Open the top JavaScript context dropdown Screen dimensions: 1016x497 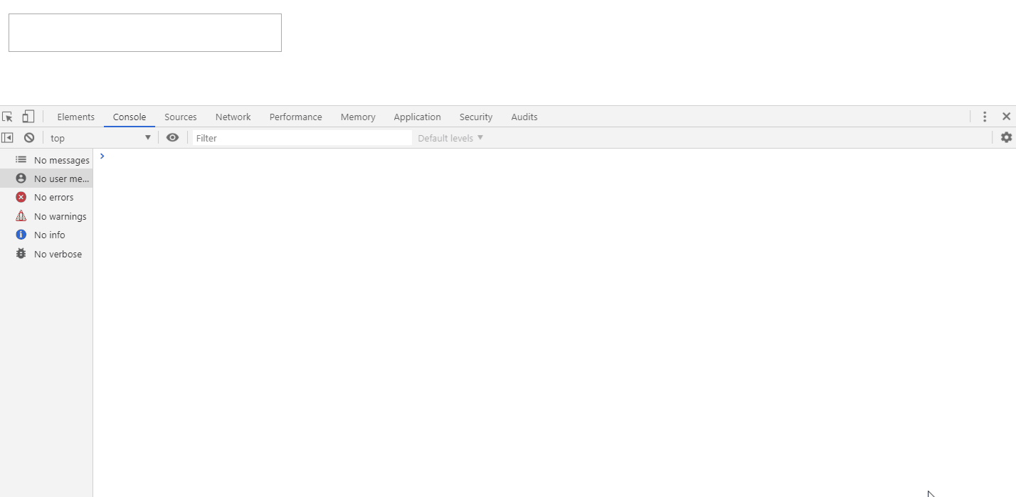(x=100, y=138)
